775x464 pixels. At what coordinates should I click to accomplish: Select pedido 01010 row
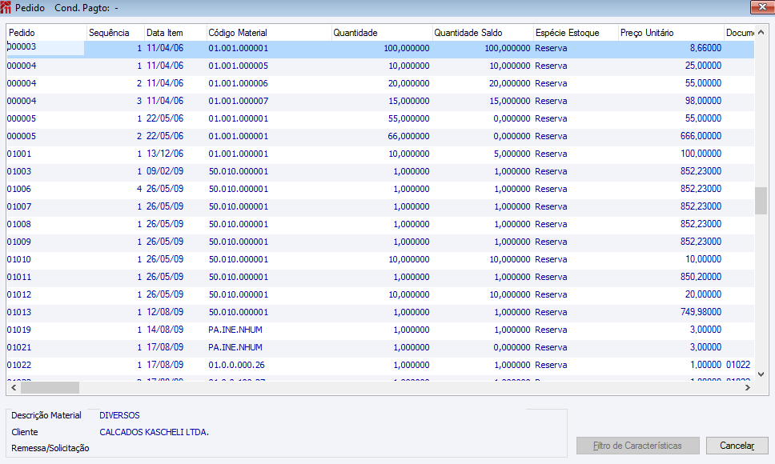click(x=380, y=259)
